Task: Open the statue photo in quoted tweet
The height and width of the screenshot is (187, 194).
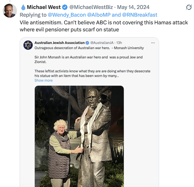Action: click(79, 136)
